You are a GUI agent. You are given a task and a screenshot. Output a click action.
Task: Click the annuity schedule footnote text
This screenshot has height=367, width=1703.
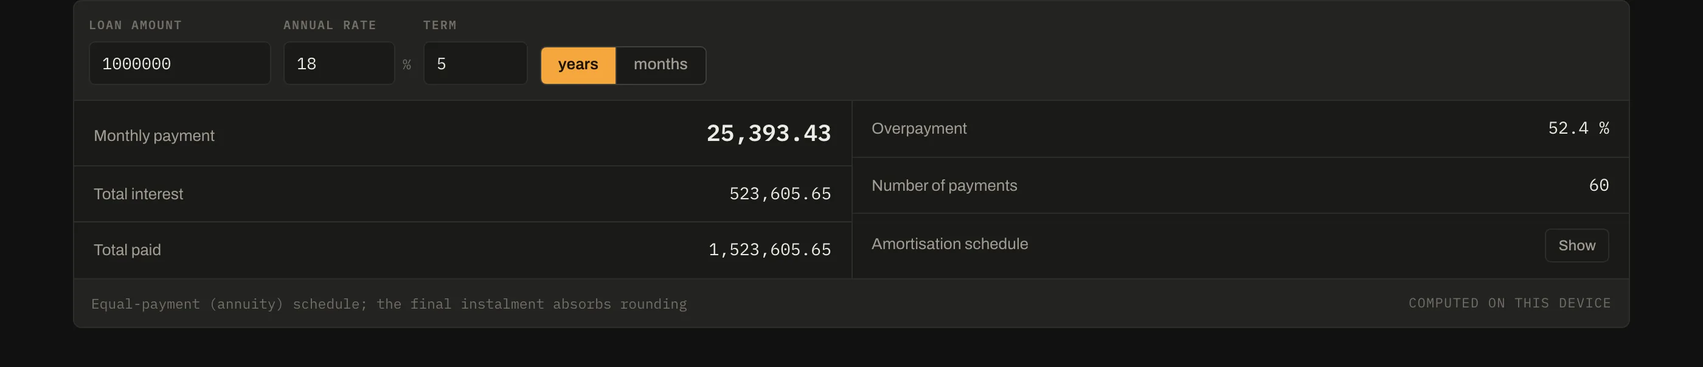tap(389, 304)
